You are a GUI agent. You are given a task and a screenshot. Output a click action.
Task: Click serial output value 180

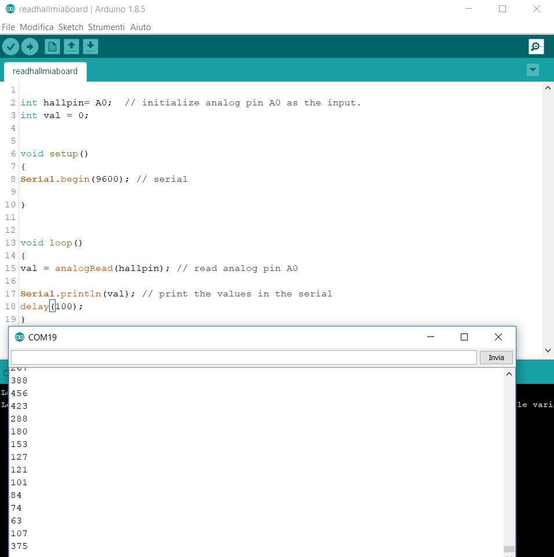tap(19, 431)
